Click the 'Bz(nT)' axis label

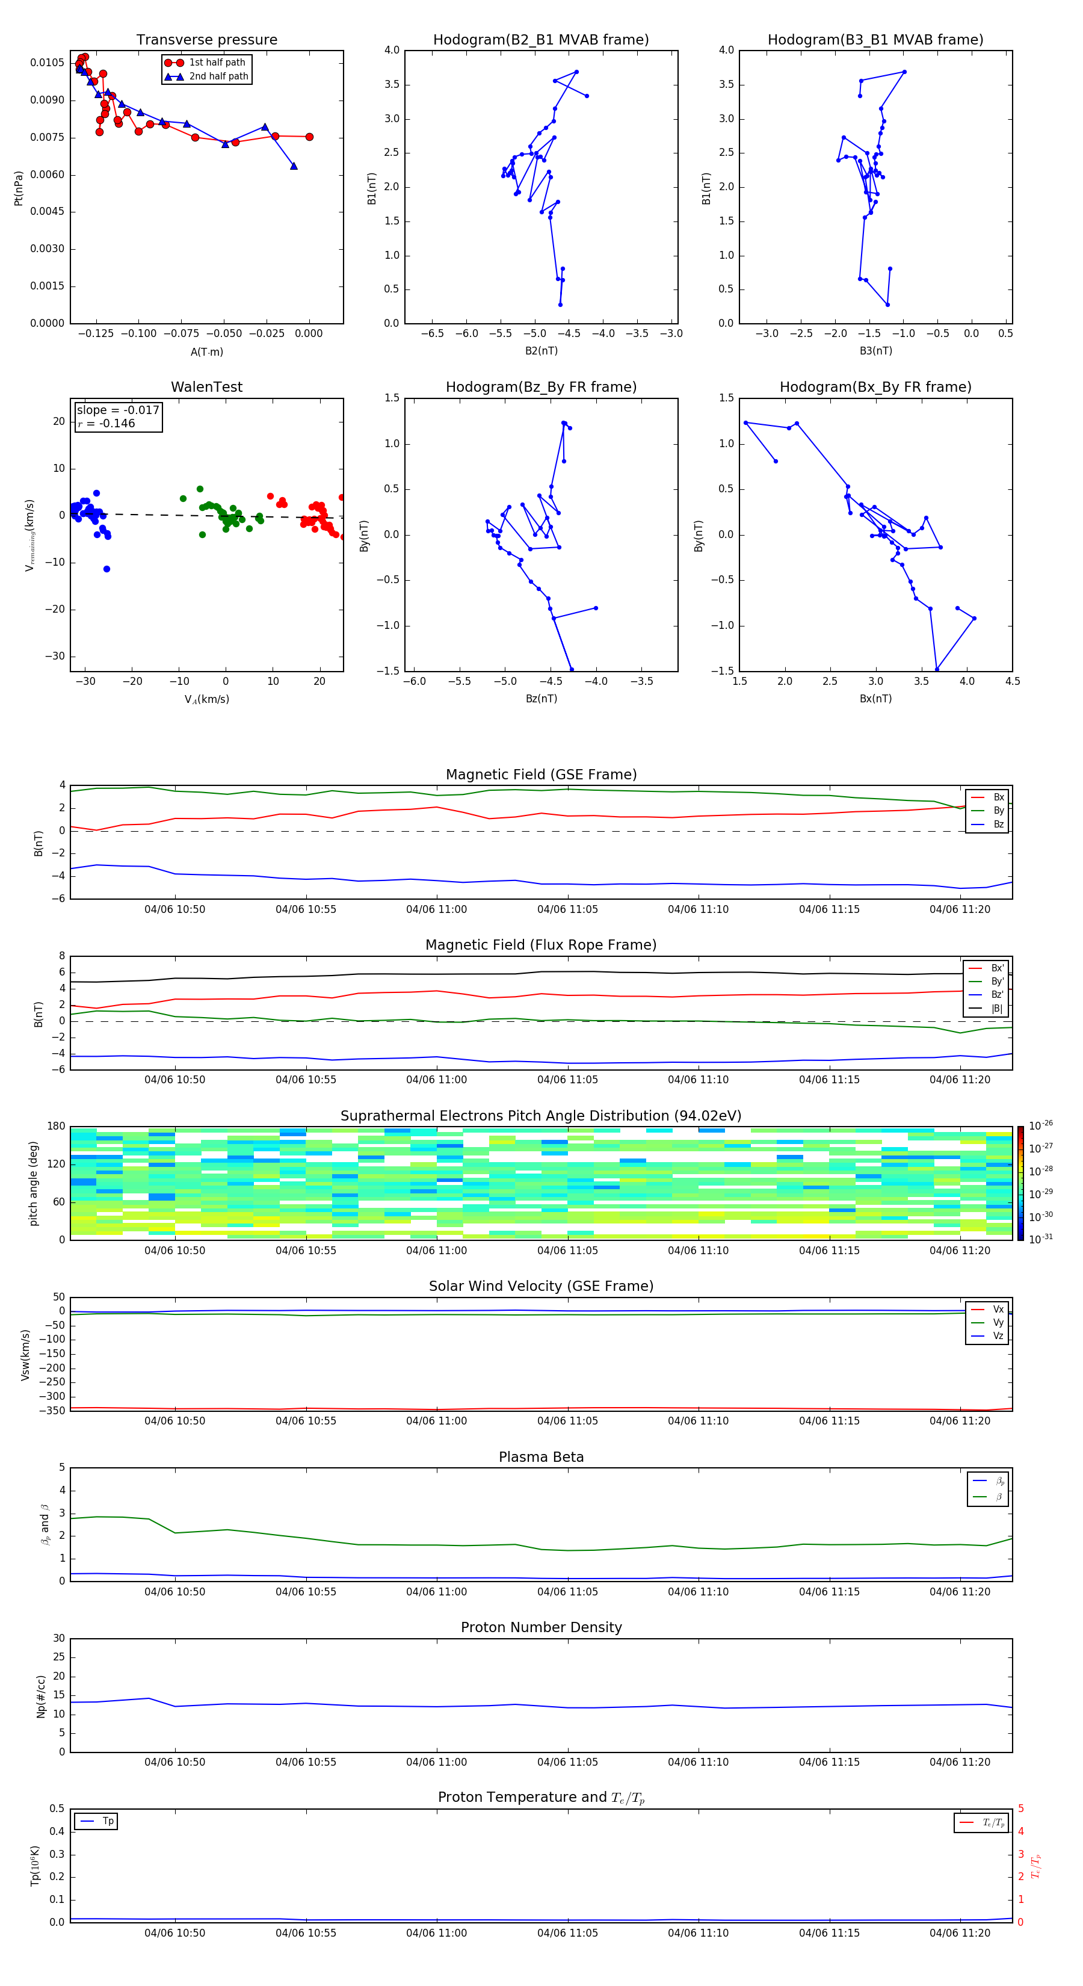pos(541,699)
